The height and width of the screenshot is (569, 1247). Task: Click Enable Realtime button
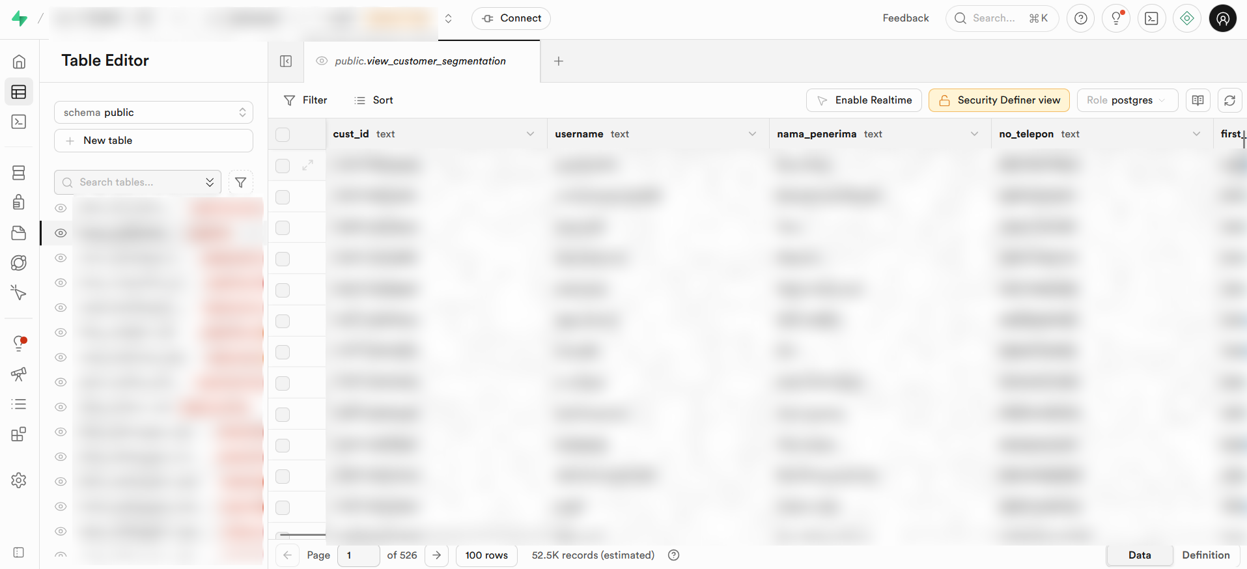pyautogui.click(x=863, y=100)
